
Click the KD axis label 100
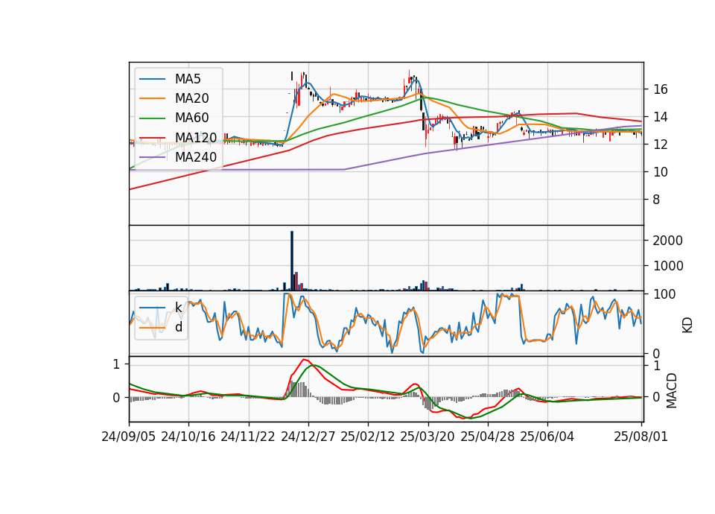point(664,294)
